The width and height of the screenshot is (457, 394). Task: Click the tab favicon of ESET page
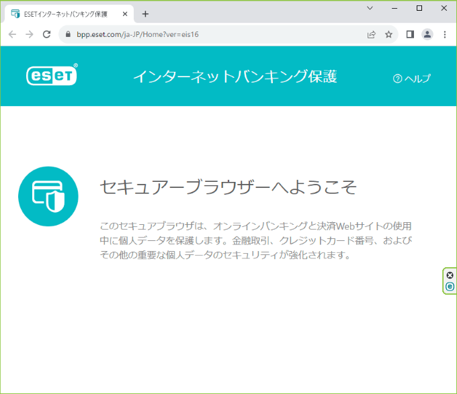coord(15,13)
